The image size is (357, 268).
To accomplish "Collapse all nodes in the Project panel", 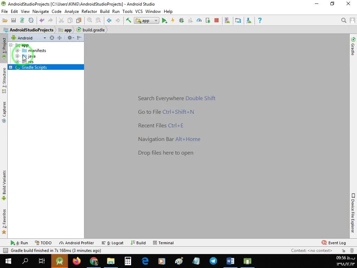I will [59, 38].
